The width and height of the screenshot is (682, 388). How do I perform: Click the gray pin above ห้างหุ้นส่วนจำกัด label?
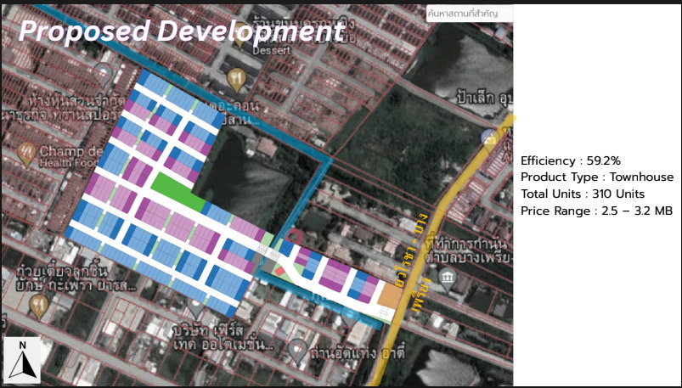point(103,75)
